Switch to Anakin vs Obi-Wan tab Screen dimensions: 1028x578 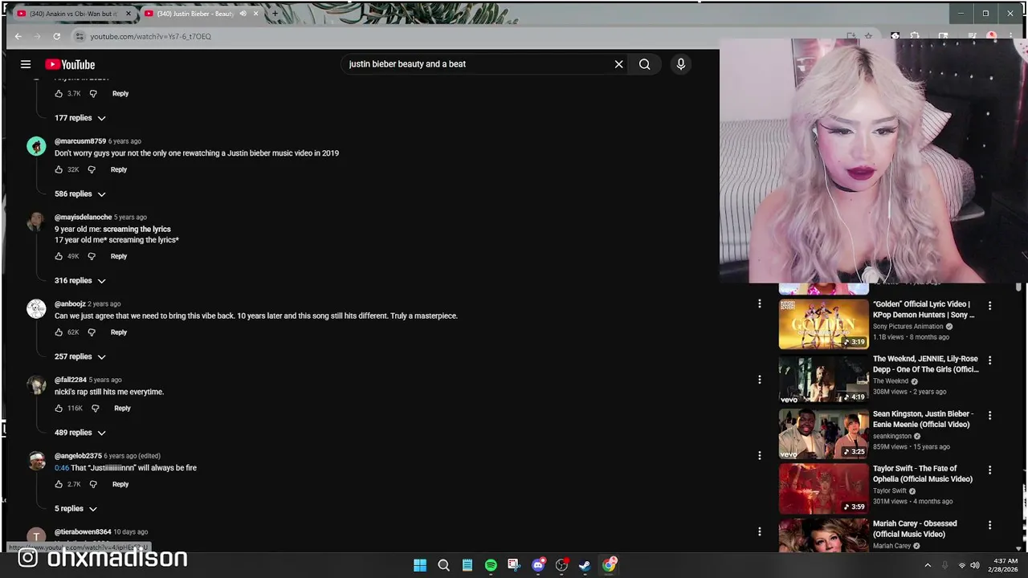pyautogui.click(x=72, y=14)
